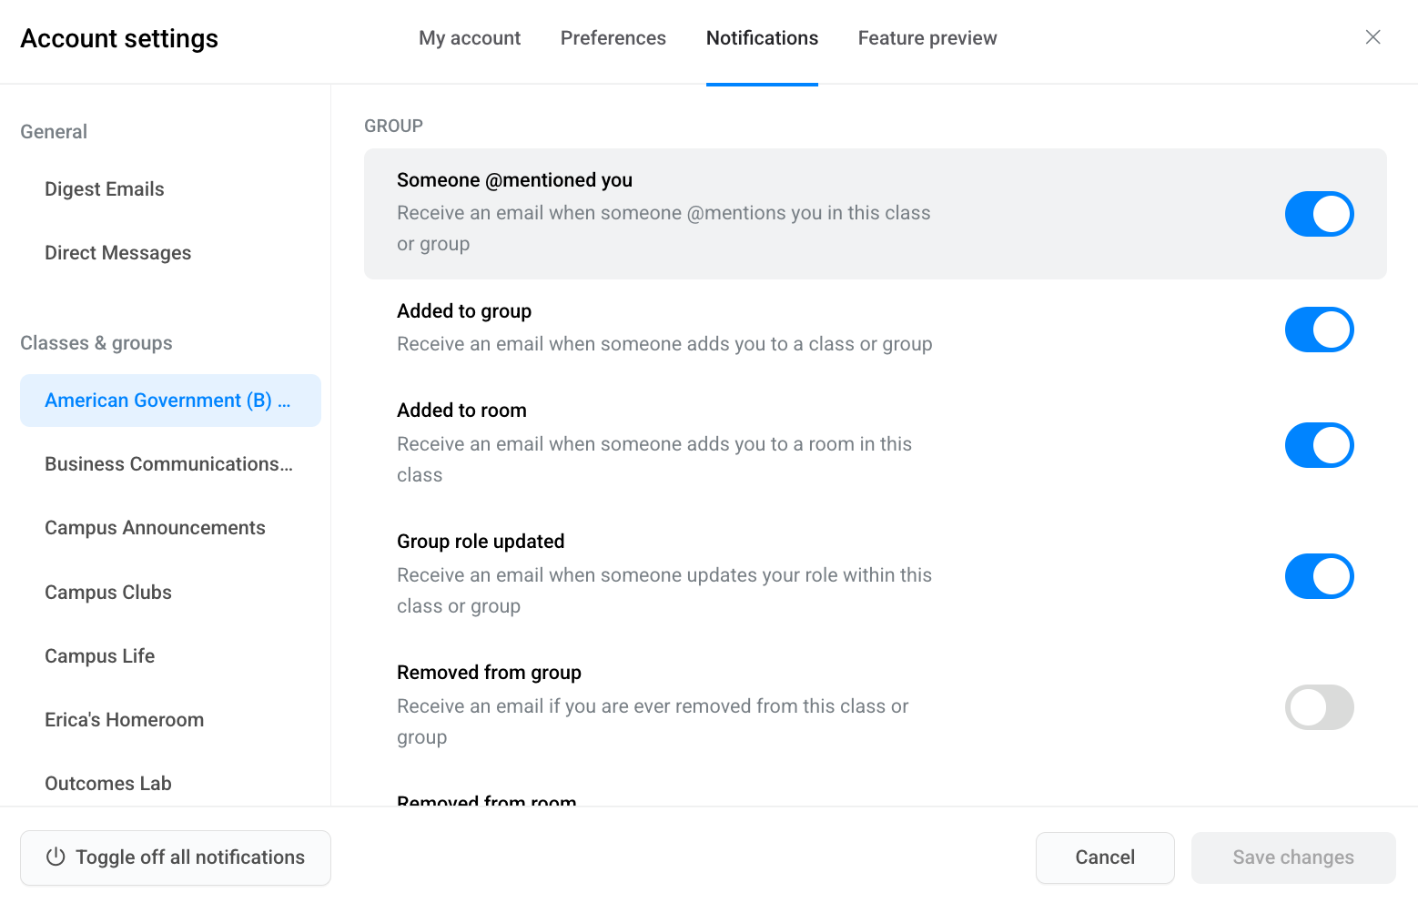Image resolution: width=1418 pixels, height=903 pixels.
Task: Click the power icon in toggle-off button
Action: click(56, 857)
